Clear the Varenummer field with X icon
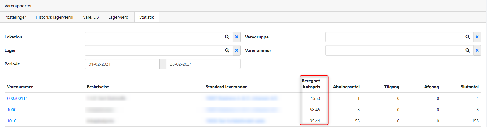 (x=477, y=50)
